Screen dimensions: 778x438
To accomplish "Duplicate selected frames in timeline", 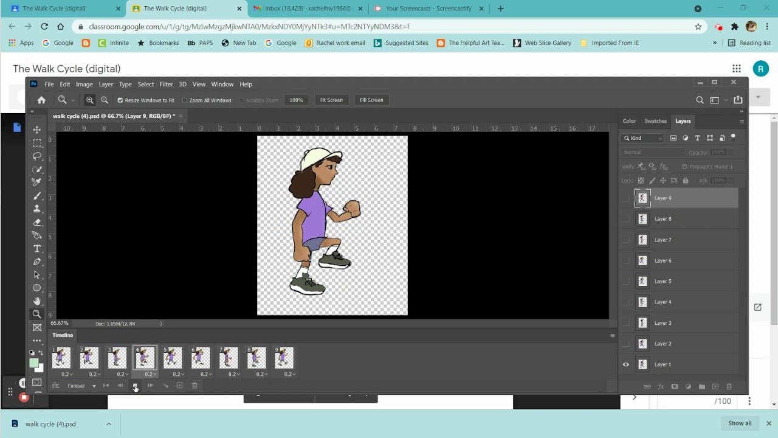I will 179,386.
